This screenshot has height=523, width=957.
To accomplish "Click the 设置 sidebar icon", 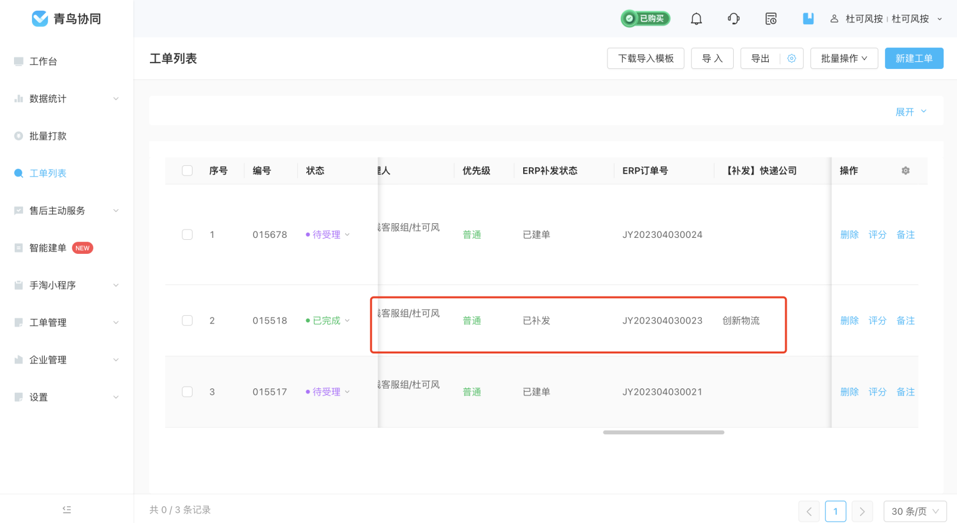I will (19, 397).
